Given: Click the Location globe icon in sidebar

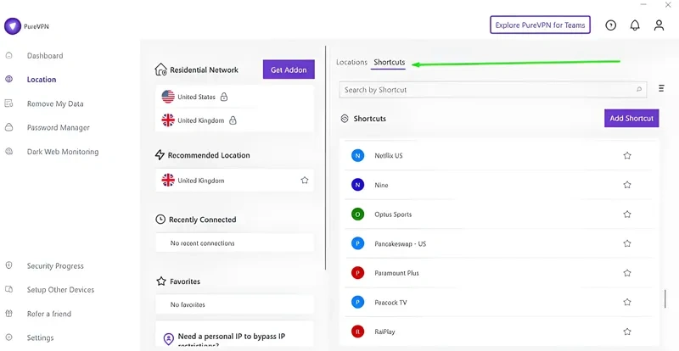Looking at the screenshot, I should tap(8, 79).
